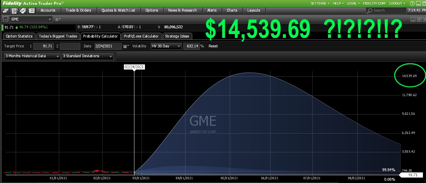426x183 pixels.
Task: Click the 9,021.56 axis label
Action: [408, 114]
